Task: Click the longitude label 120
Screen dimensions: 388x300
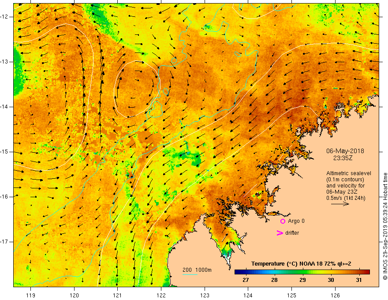Action: click(74, 295)
